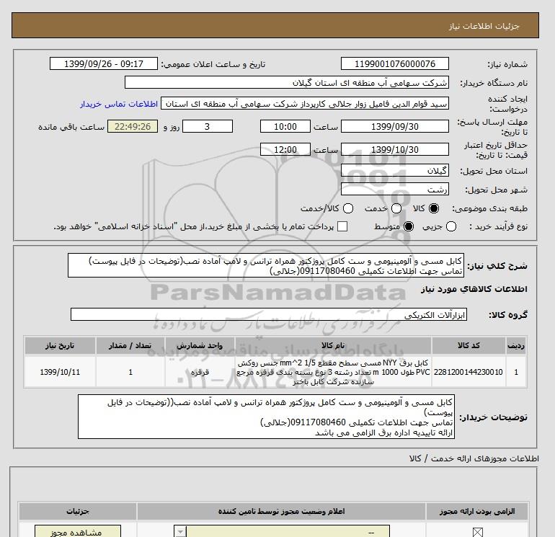This screenshot has width=555, height=537.
Task: Click the price validity date 1399/10/30
Action: pos(395,149)
